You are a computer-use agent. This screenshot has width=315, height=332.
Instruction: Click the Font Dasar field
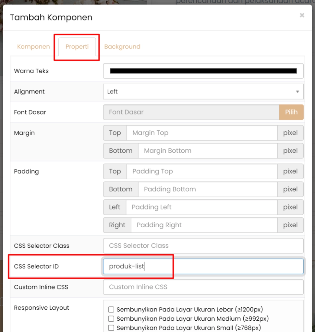[x=191, y=112]
